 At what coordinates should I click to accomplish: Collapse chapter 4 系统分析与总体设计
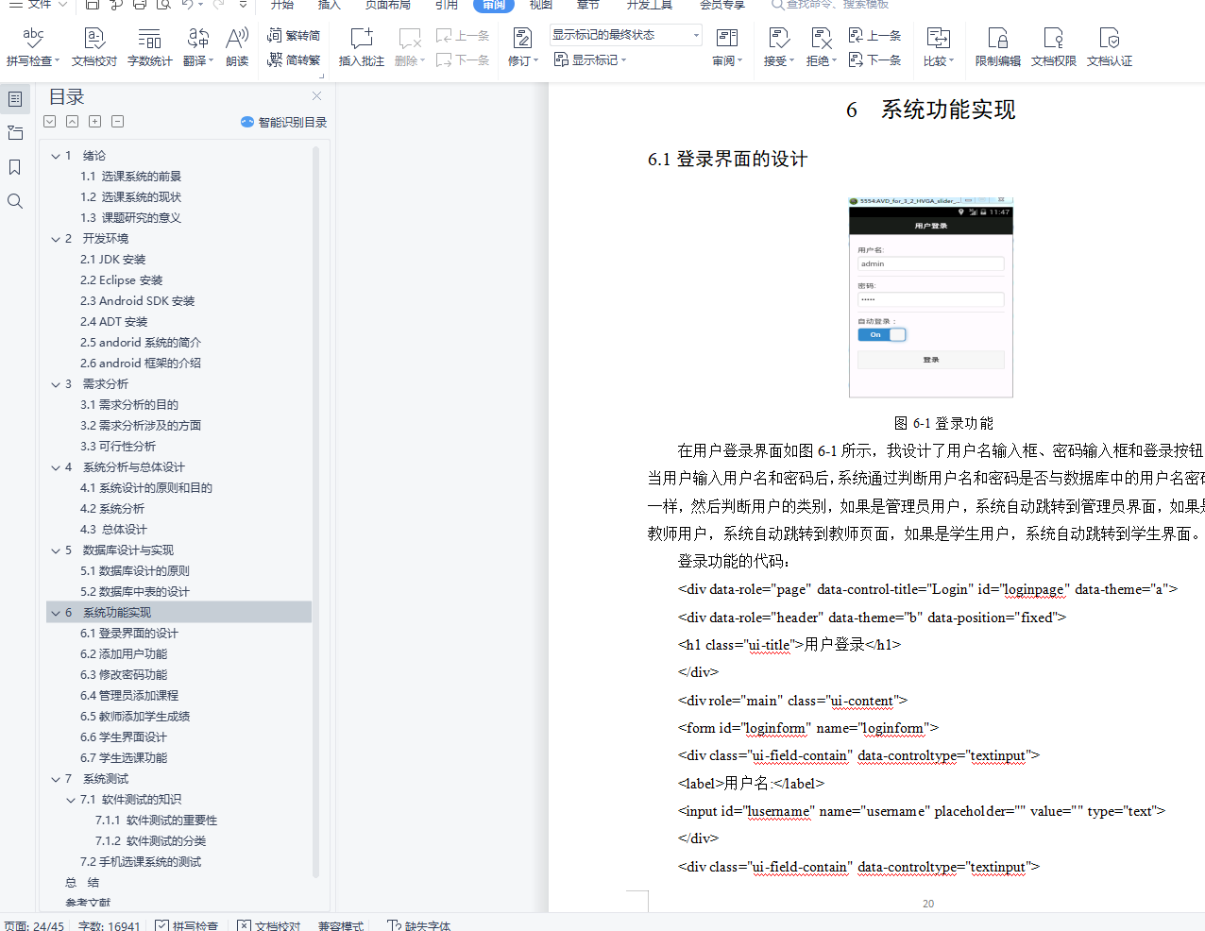click(x=56, y=467)
